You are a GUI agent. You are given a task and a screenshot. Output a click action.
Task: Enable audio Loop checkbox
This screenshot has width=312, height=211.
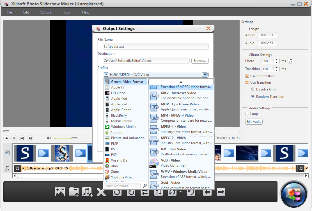(247, 114)
